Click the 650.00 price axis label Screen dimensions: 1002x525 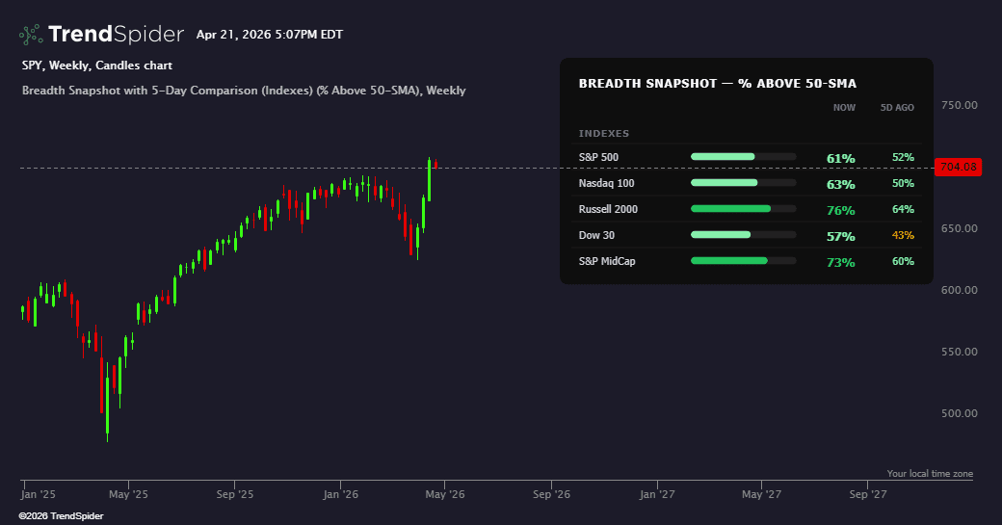point(960,228)
